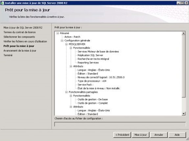Select Outils de gestion - Complet
The height and width of the screenshot is (141, 189).
coord(93,103)
